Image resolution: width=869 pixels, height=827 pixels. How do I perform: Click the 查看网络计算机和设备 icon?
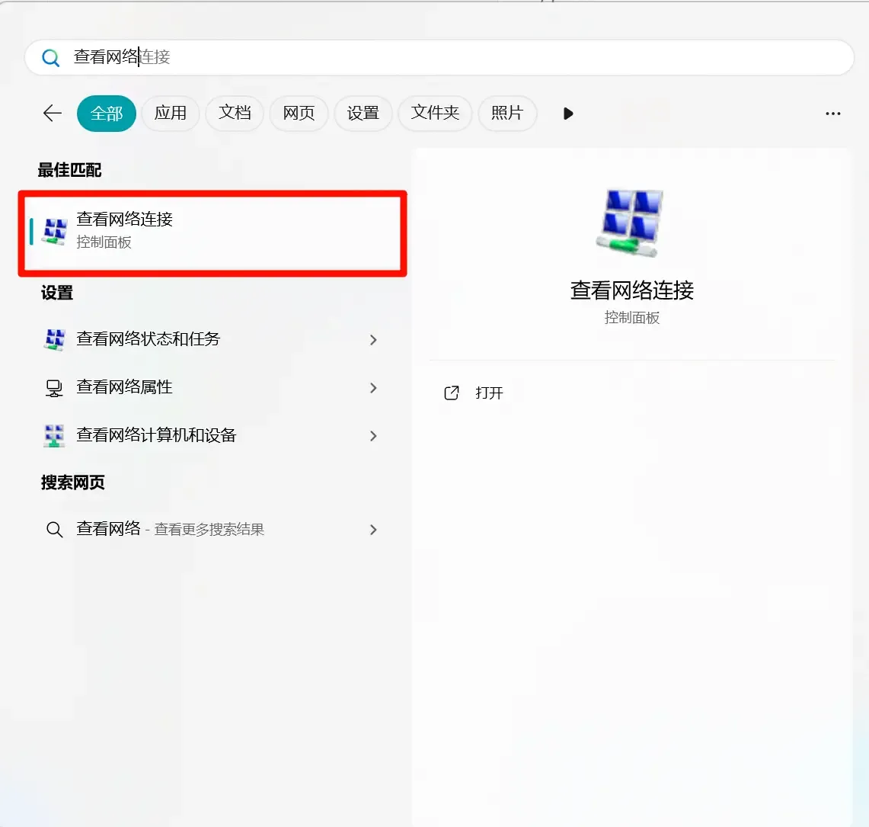[53, 435]
